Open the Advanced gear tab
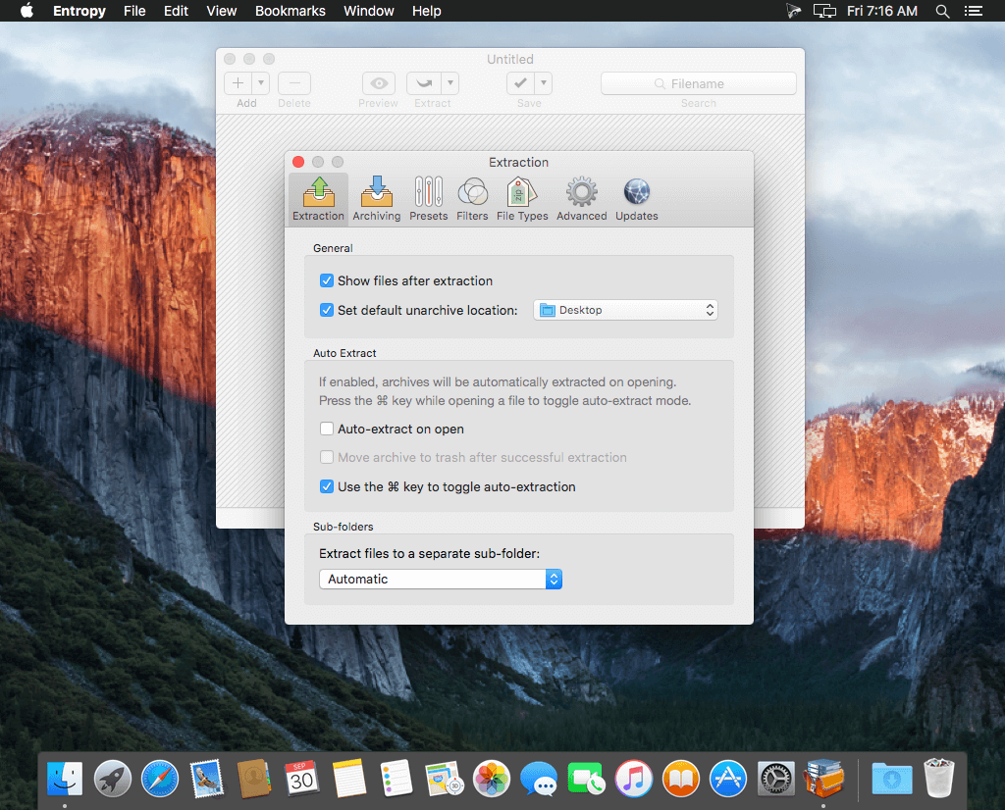The height and width of the screenshot is (810, 1005). click(x=581, y=199)
